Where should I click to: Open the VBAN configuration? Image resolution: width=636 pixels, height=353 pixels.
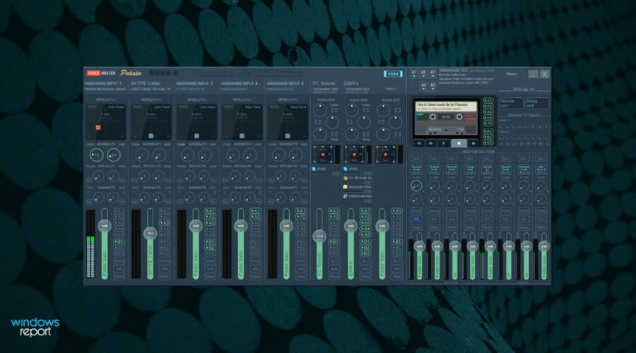(393, 73)
